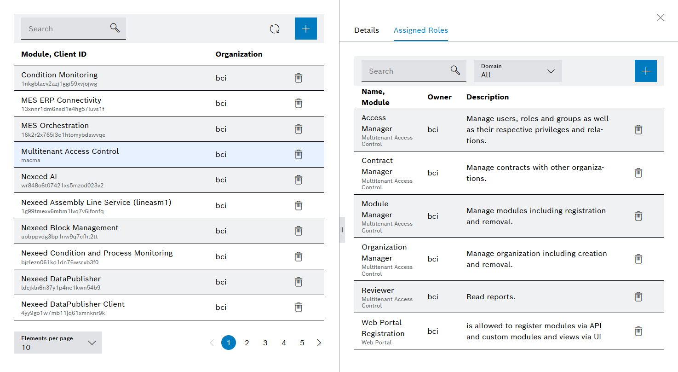
Task: Click the Module Manager role name
Action: [377, 209]
